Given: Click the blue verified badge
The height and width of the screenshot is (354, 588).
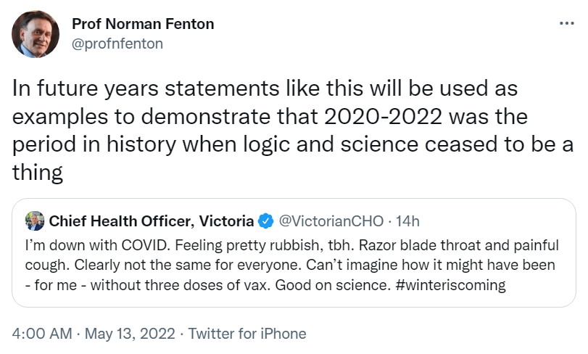Looking at the screenshot, I should point(267,221).
